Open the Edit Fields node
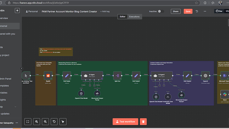Viewport: 229px width, 129px height. (67, 76)
